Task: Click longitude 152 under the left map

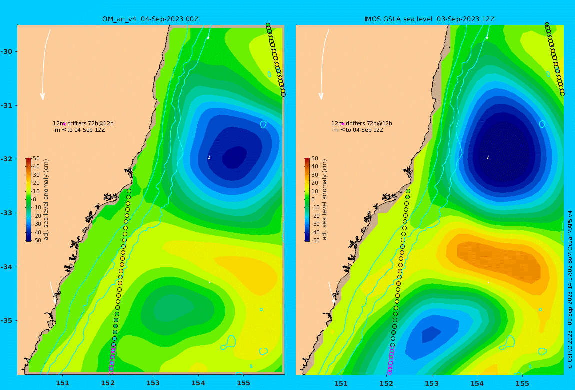Action: pyautogui.click(x=108, y=383)
